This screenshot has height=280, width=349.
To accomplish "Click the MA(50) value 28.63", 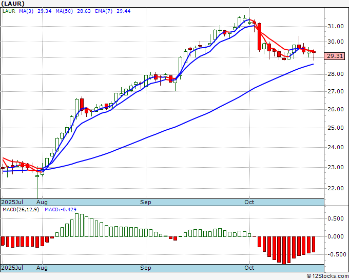I will click(84, 11).
